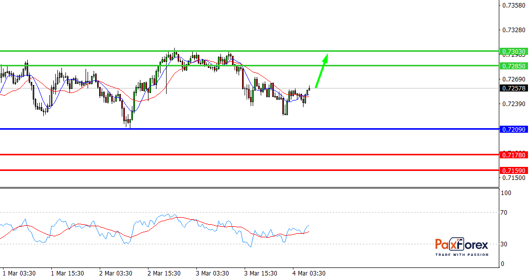The height and width of the screenshot is (278, 529).
Task: Click the 0.73030 resistance price label
Action: (x=514, y=52)
